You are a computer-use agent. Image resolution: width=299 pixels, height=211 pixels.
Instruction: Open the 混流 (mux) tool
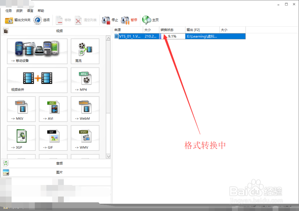[x=84, y=51]
